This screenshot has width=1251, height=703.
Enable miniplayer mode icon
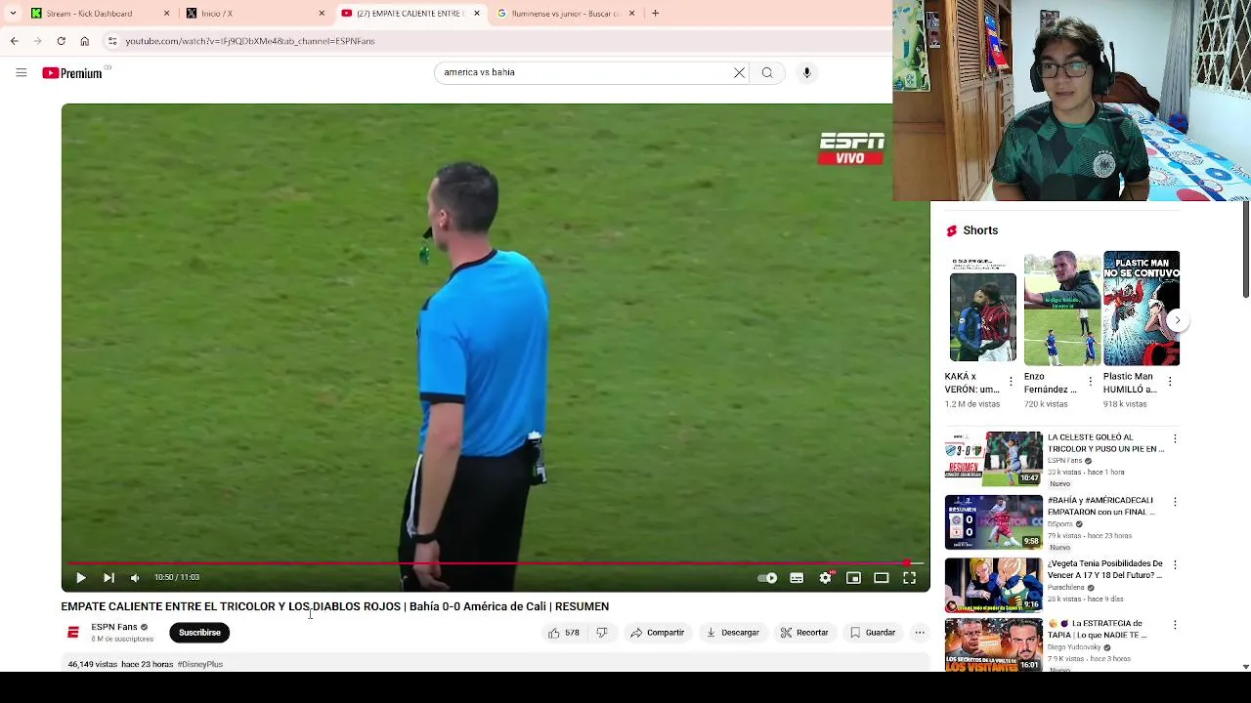coord(853,578)
